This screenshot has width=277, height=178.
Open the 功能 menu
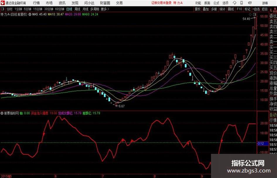click(198, 3)
